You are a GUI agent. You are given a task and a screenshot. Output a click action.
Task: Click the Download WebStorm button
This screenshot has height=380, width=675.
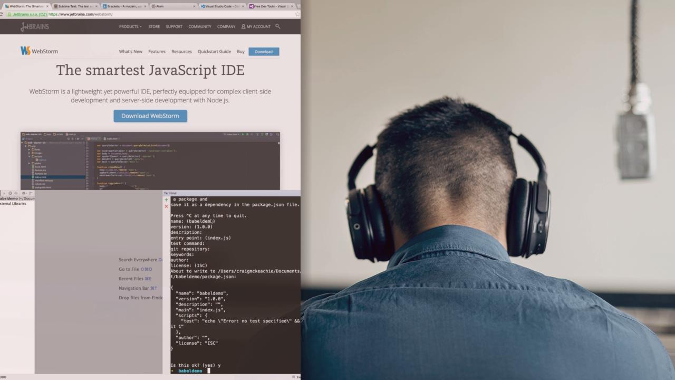[x=150, y=116]
